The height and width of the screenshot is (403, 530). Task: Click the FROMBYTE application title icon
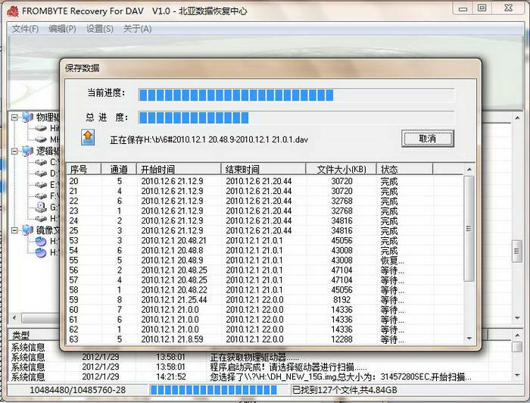pyautogui.click(x=13, y=11)
